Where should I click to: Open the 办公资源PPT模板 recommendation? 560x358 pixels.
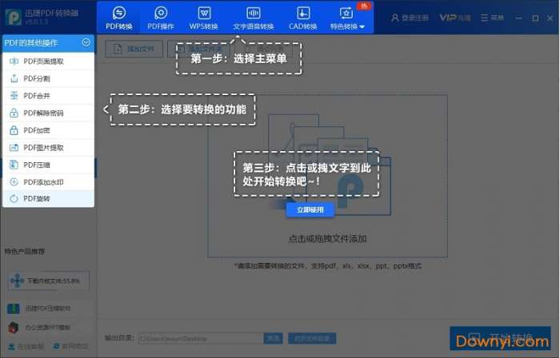[x=39, y=327]
